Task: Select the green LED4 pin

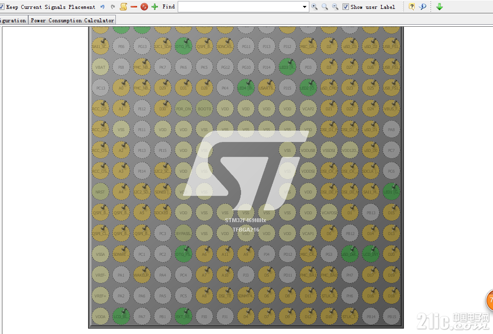Action: [x=246, y=88]
